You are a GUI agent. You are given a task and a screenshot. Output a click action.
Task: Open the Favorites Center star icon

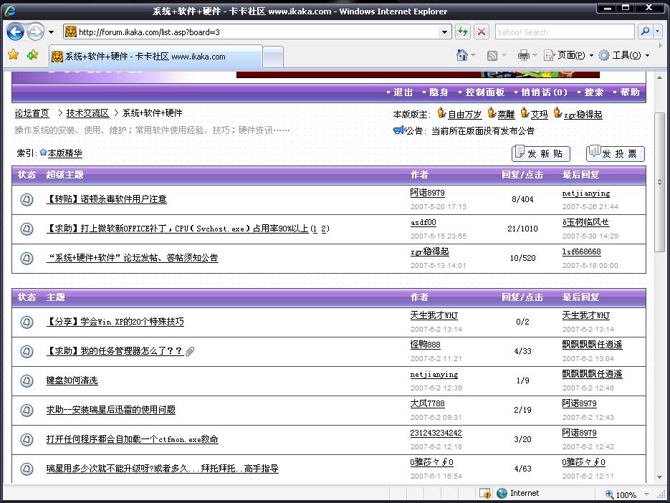click(x=13, y=55)
